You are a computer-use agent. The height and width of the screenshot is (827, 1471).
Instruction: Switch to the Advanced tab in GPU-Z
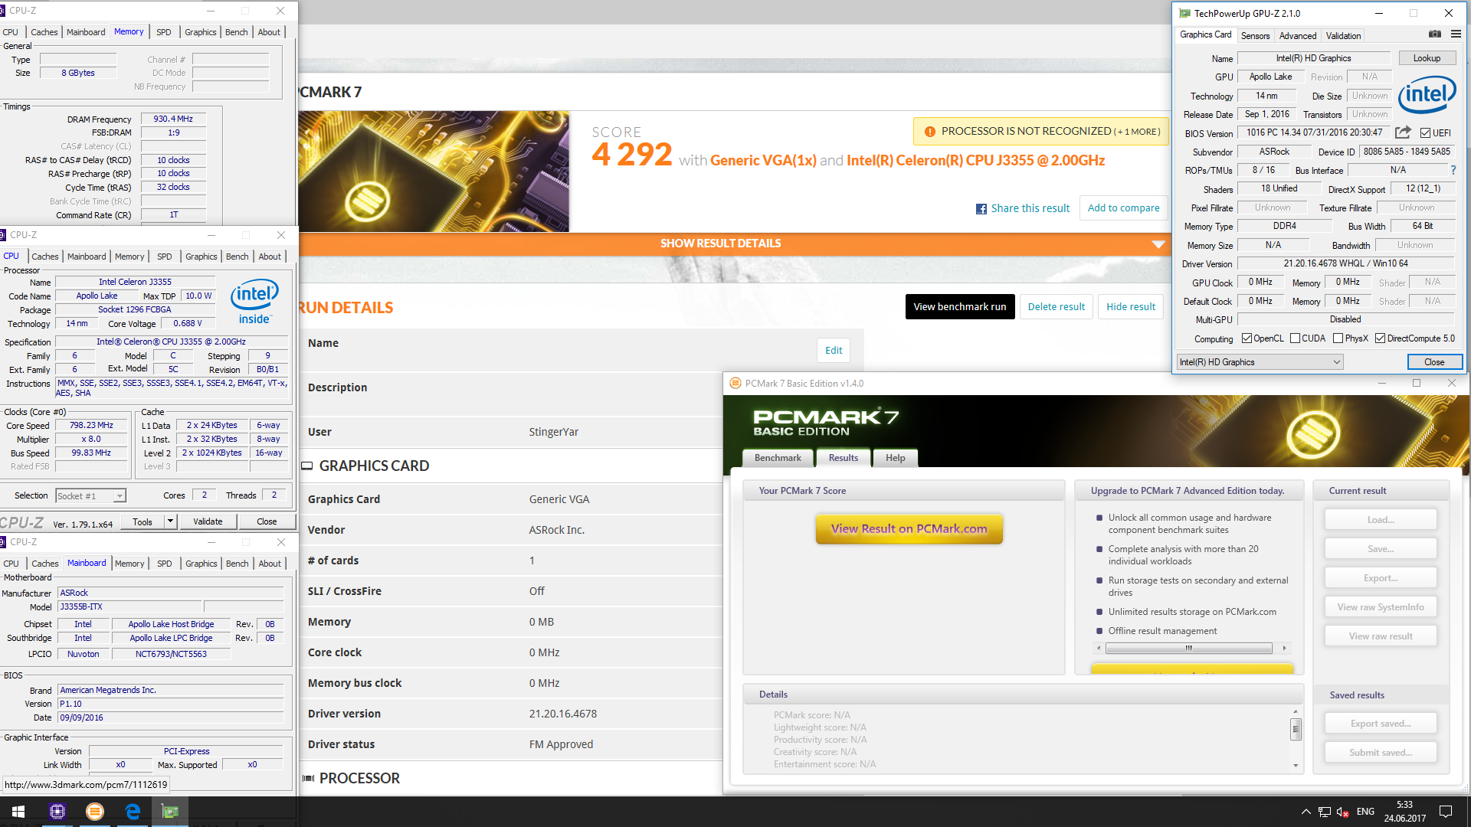pos(1298,36)
